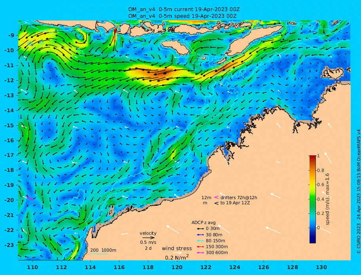Screen dimensions: 361x275
Task: Click the '30-80m' legend label
Action: pyautogui.click(x=214, y=235)
